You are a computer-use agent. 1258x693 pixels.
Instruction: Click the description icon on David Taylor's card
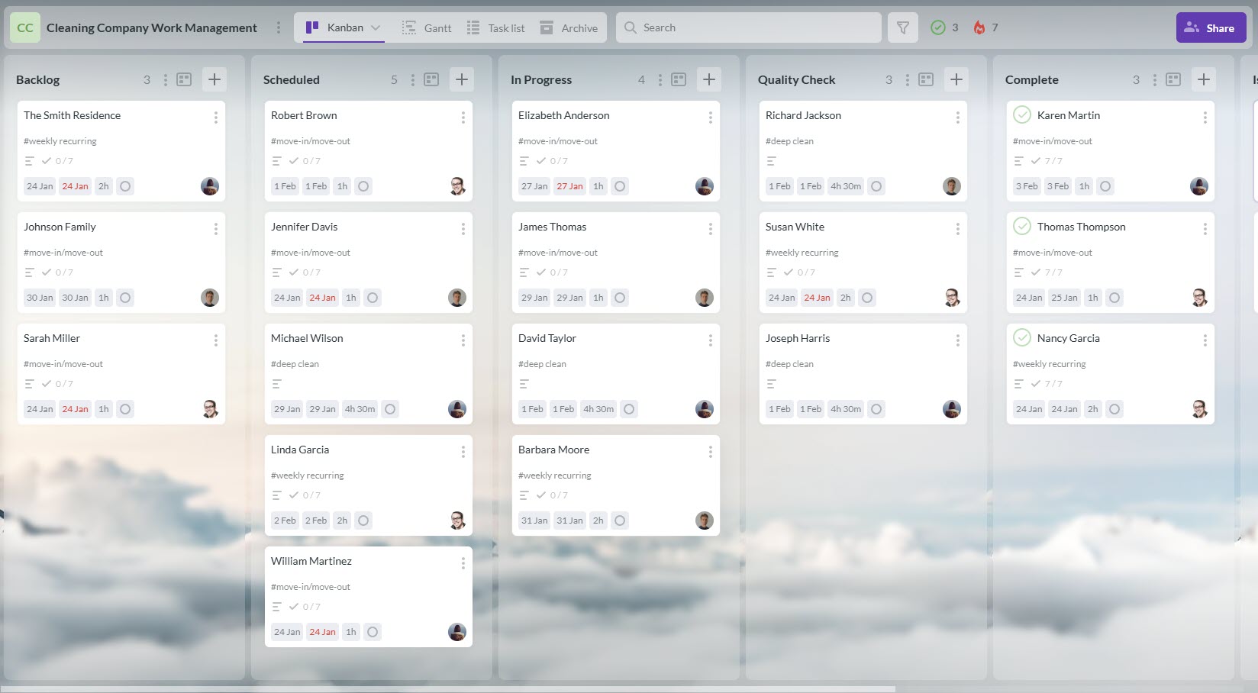(523, 384)
